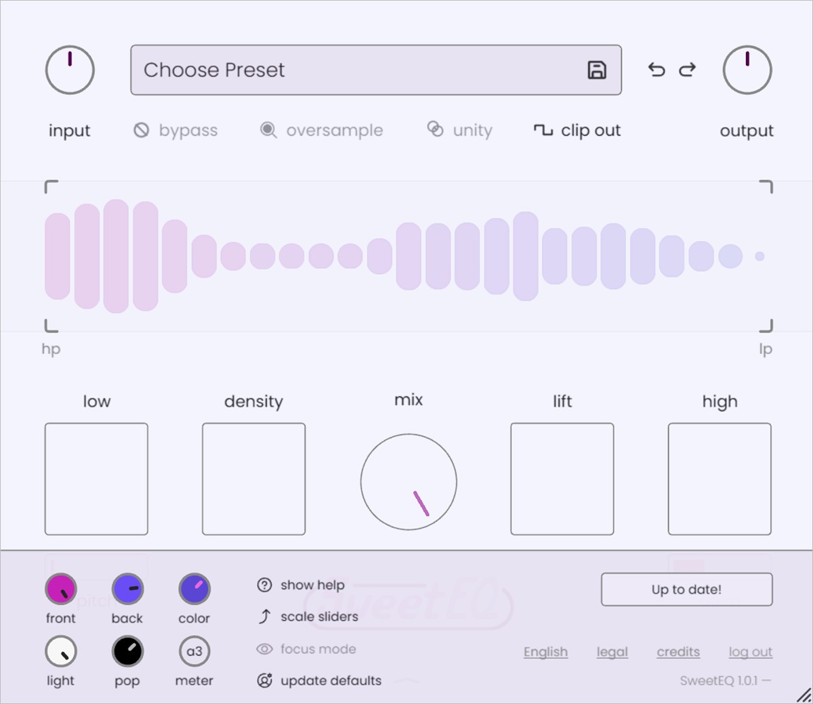Click the save preset floppy disk icon

coord(596,70)
